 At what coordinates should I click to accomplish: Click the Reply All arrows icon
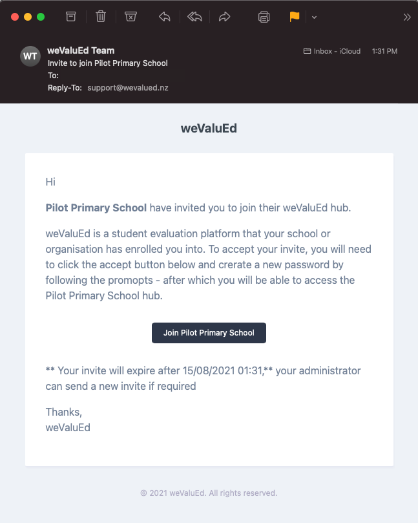pyautogui.click(x=194, y=17)
